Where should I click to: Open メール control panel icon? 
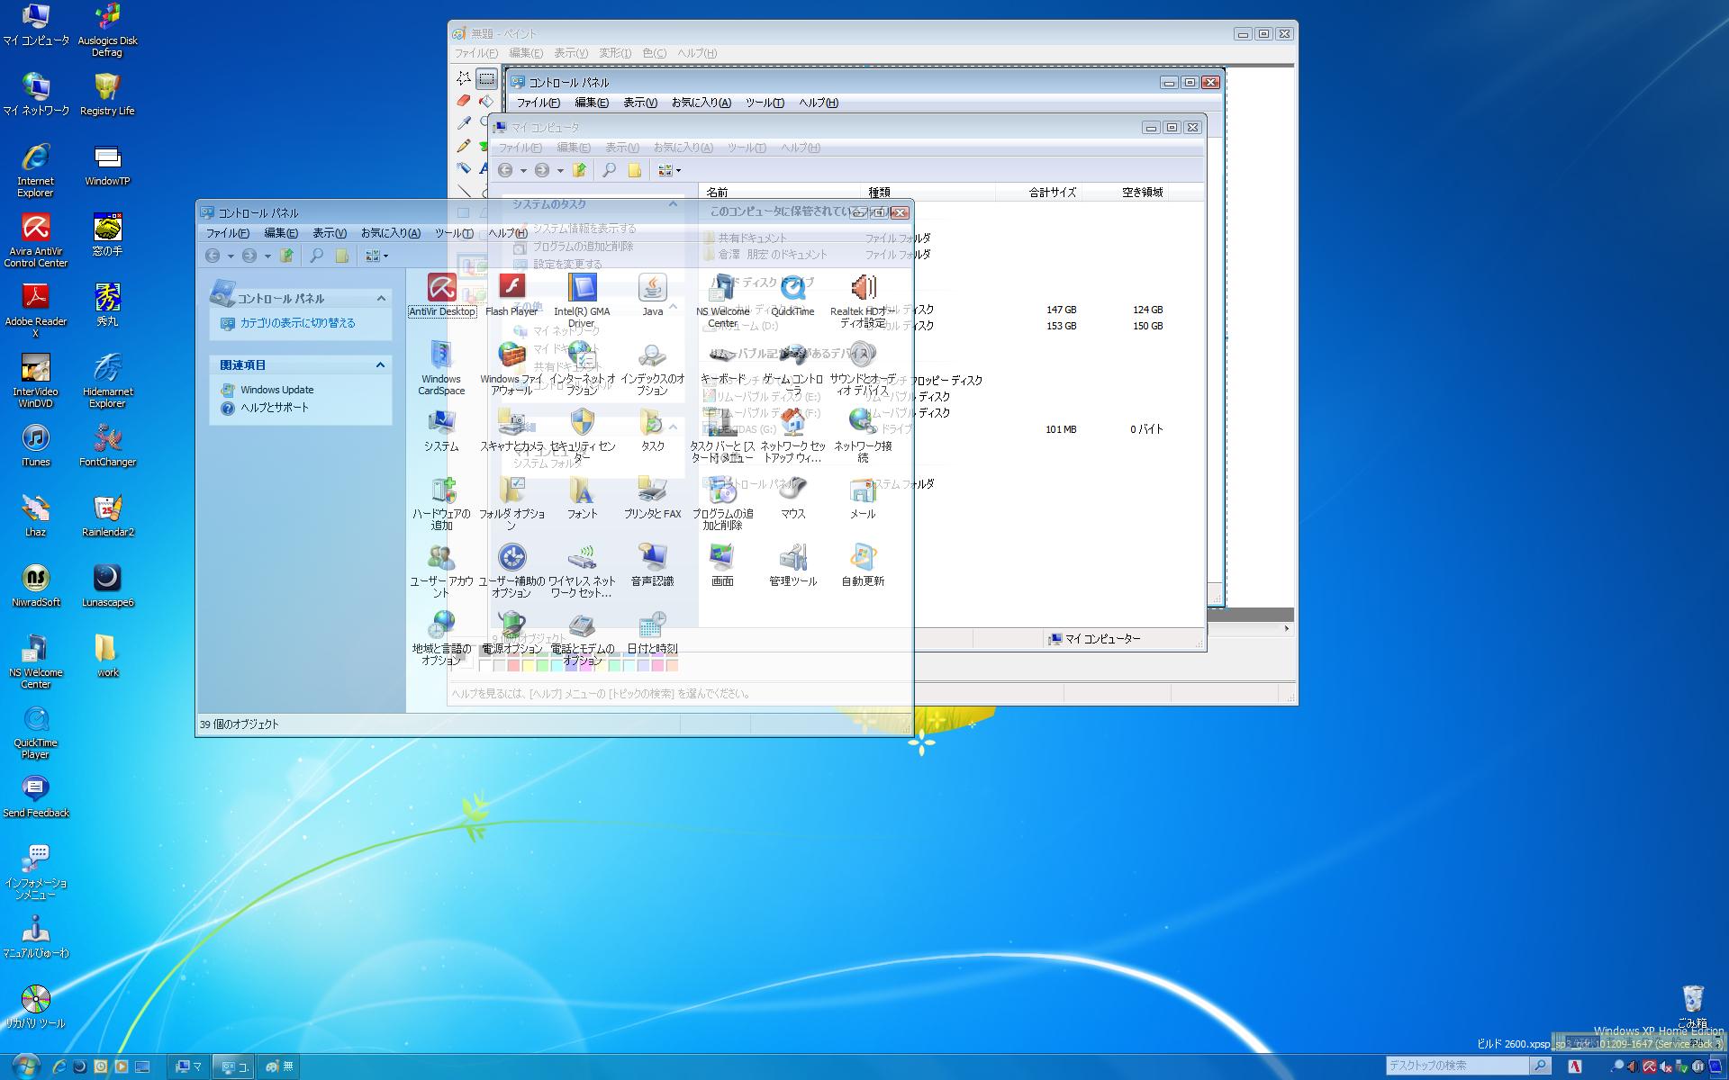click(863, 498)
